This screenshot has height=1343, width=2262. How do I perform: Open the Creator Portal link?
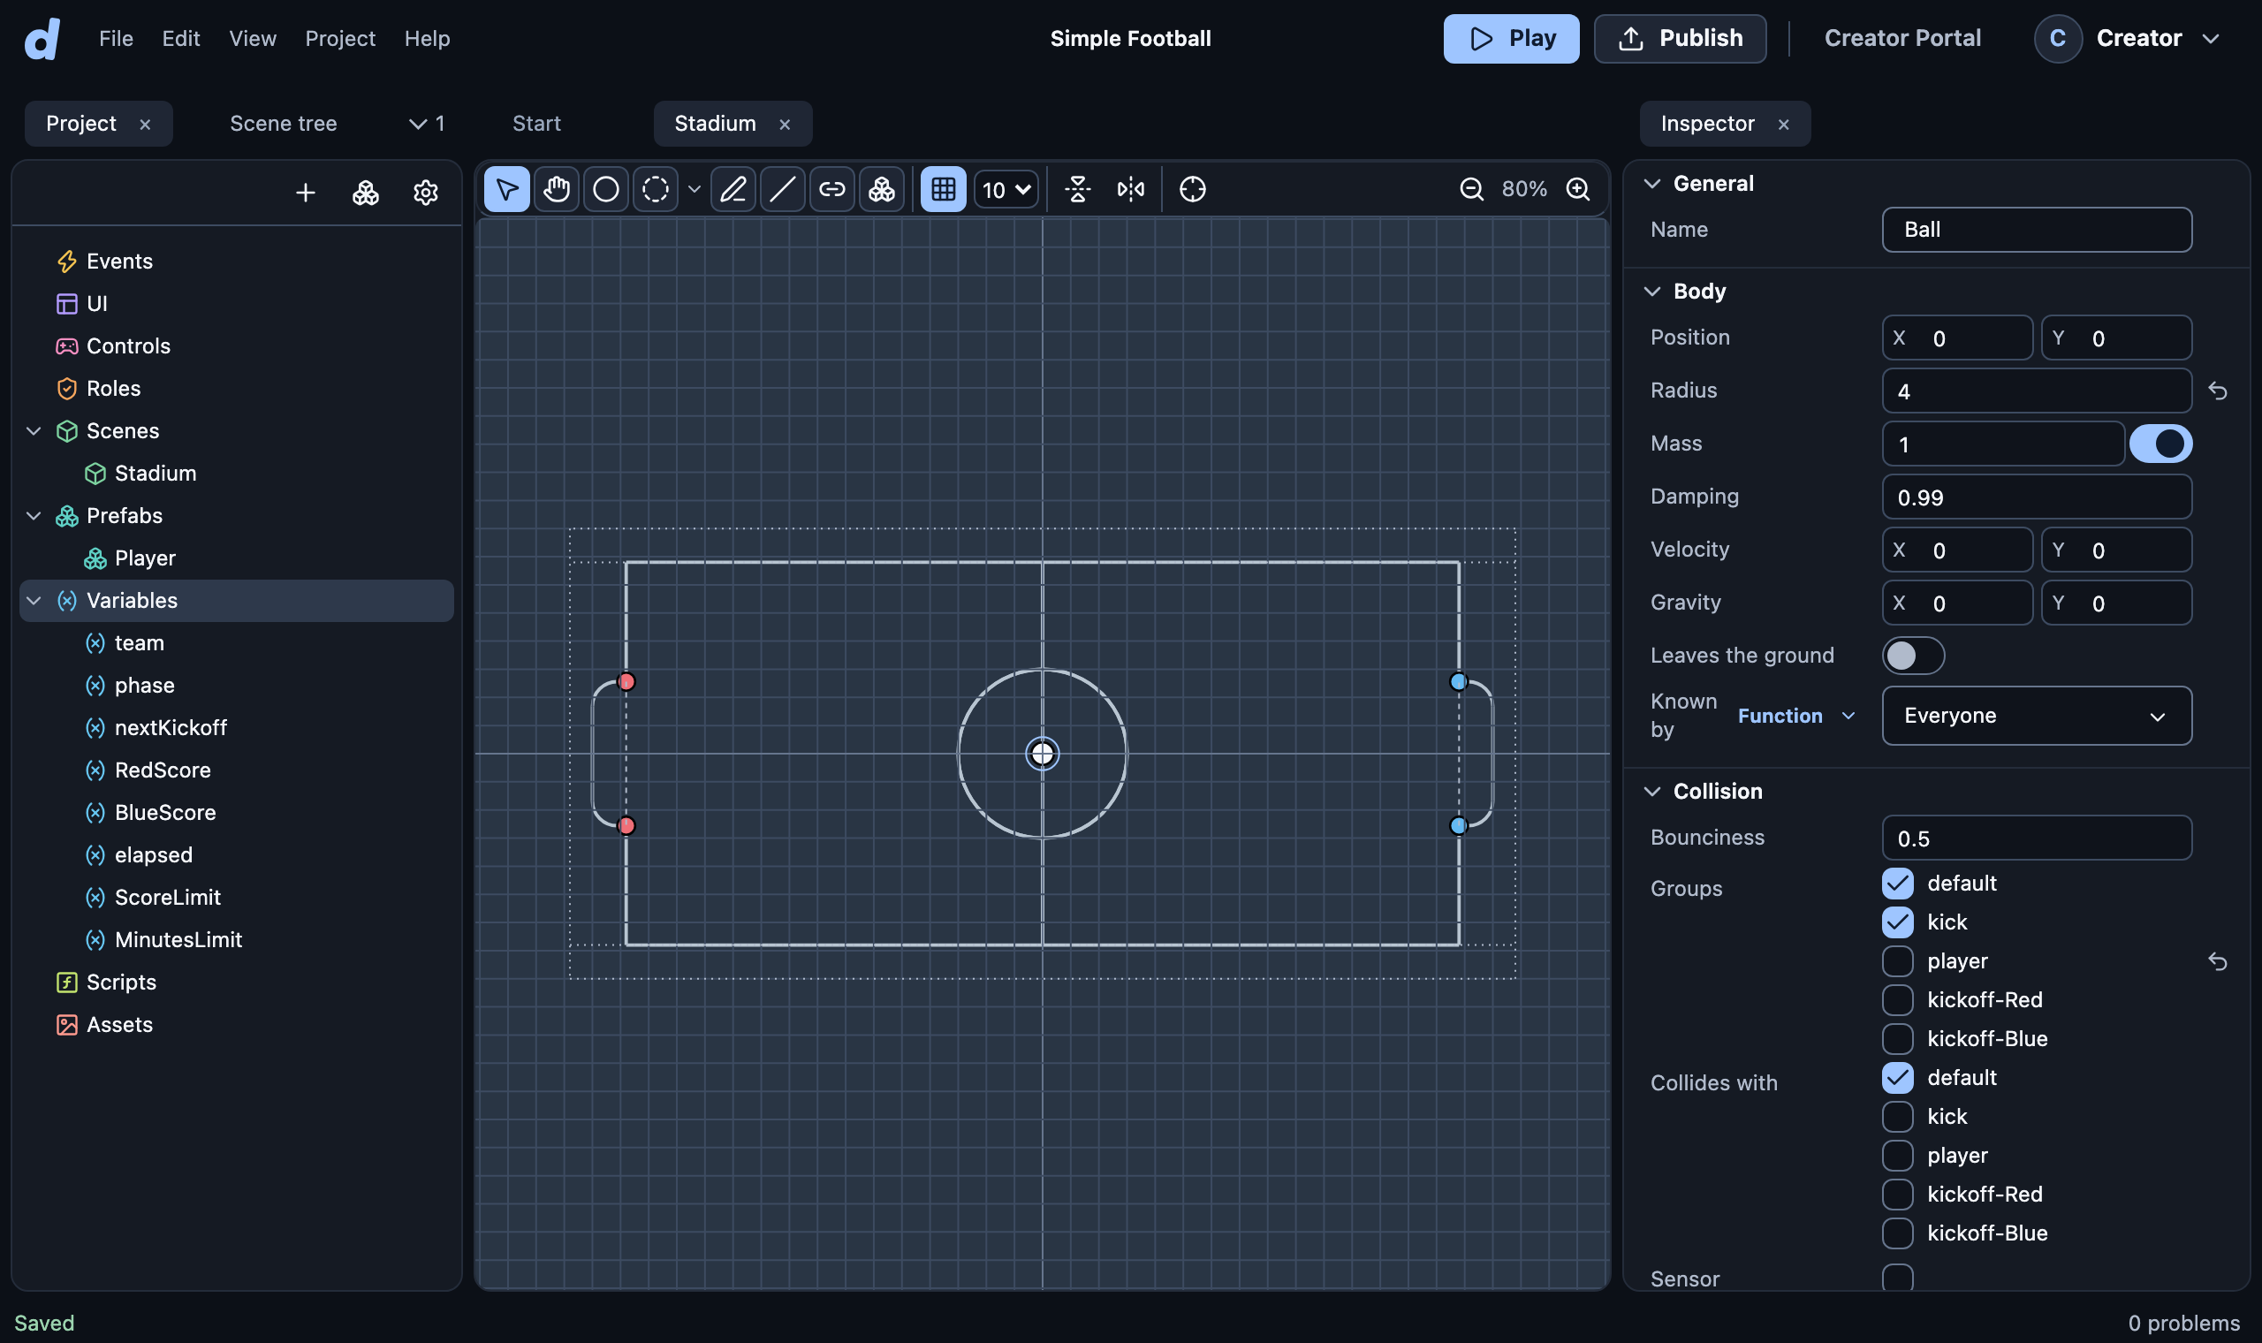click(1902, 38)
